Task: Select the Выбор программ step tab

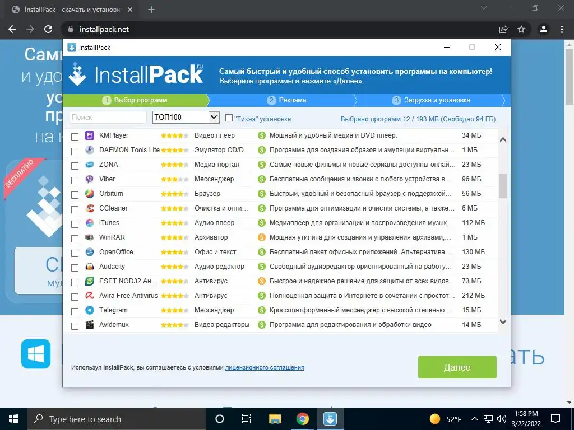Action: (135, 100)
